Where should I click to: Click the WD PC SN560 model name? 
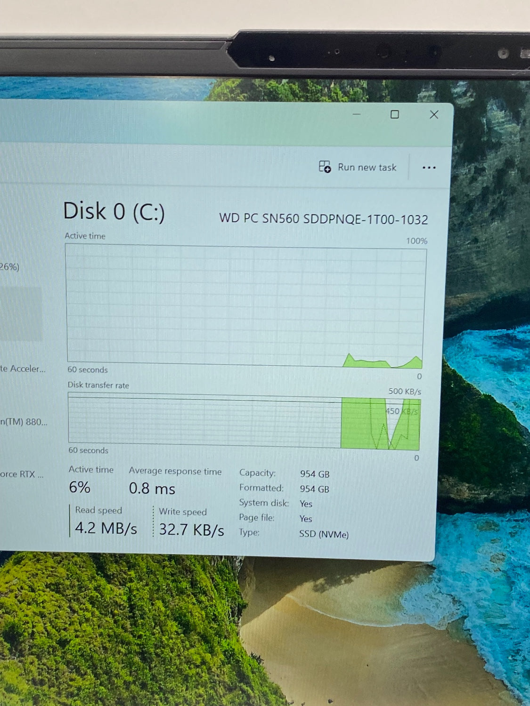click(323, 219)
